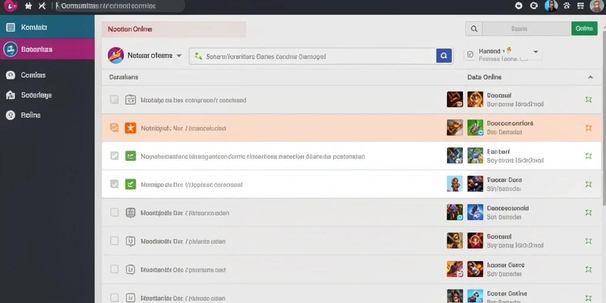The image size is (606, 303).
Task: Click the pink logo icon in the top bar
Action: pyautogui.click(x=10, y=6)
